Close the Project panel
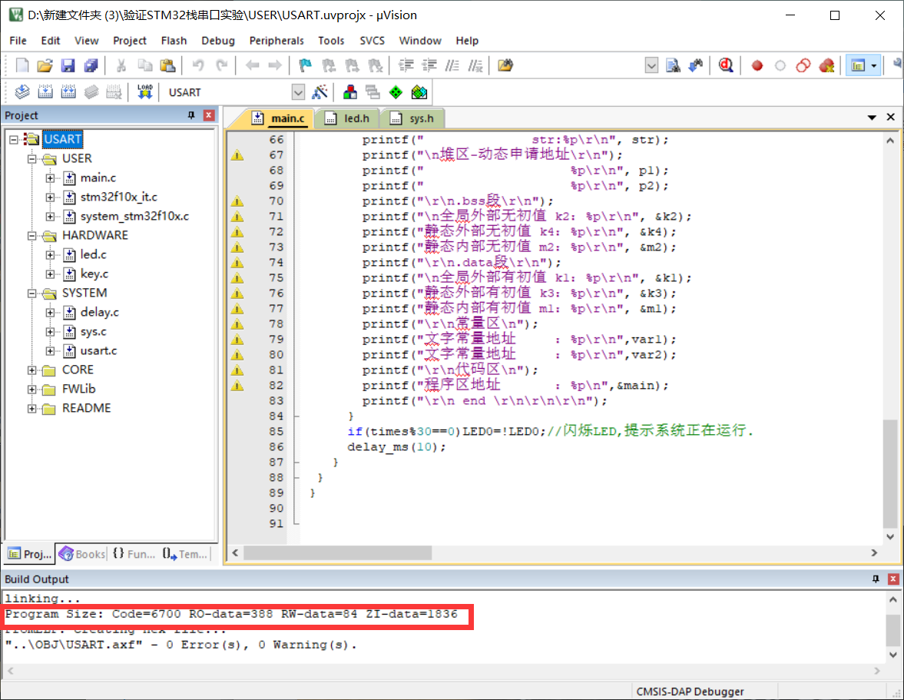This screenshot has width=904, height=700. pyautogui.click(x=209, y=115)
